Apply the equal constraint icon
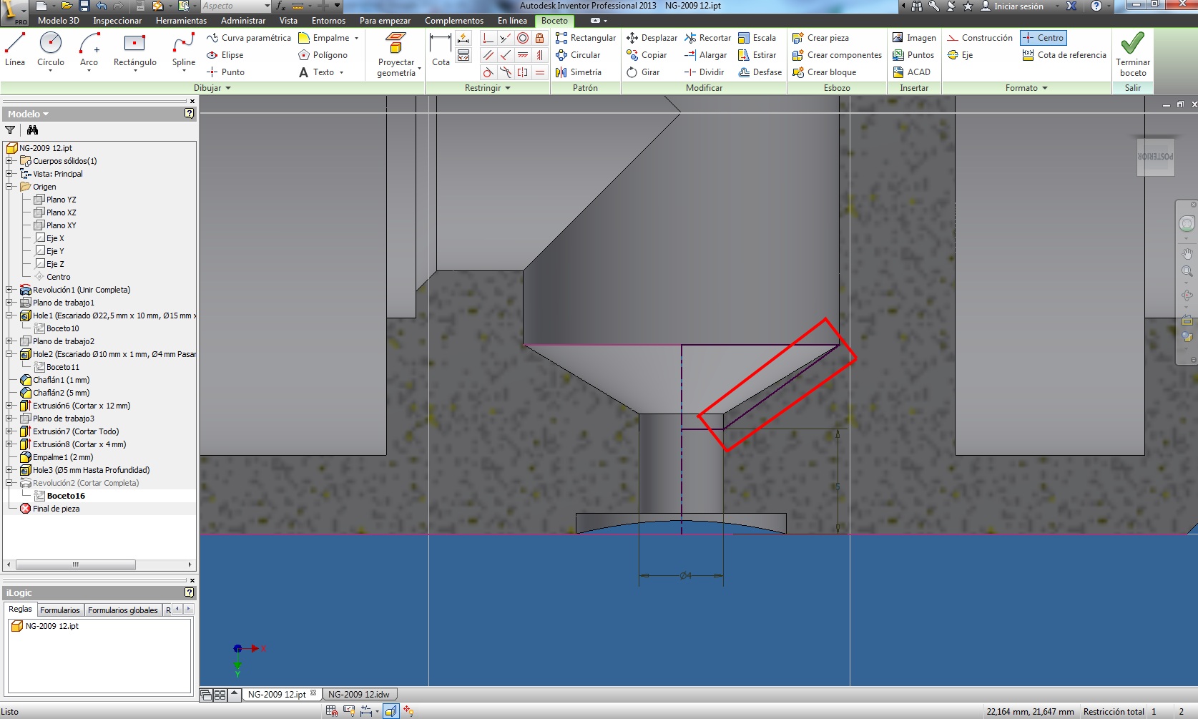Viewport: 1198px width, 719px height. 540,72
